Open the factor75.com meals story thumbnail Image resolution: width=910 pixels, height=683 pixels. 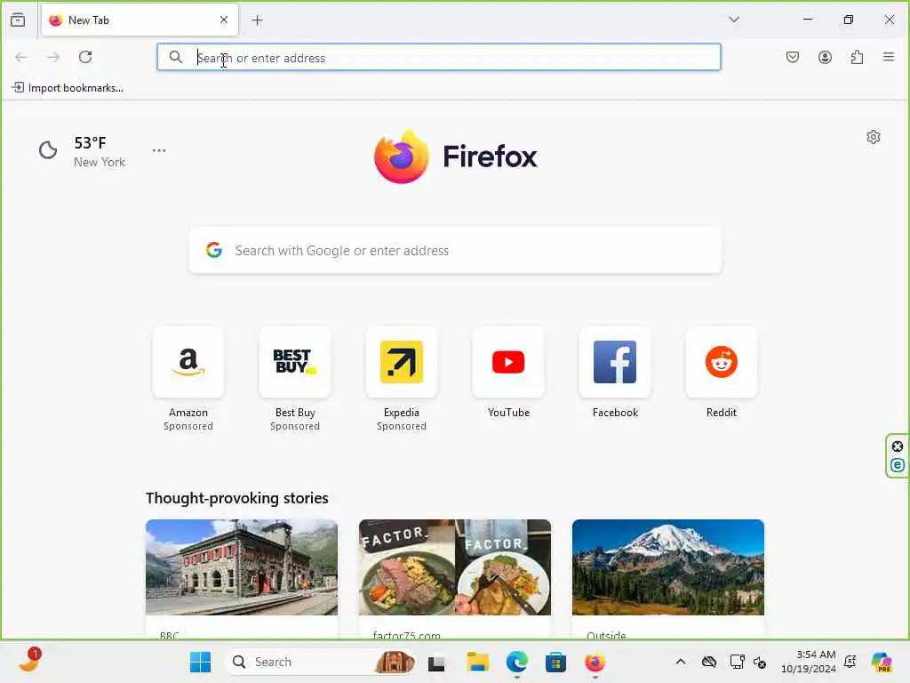(x=455, y=567)
